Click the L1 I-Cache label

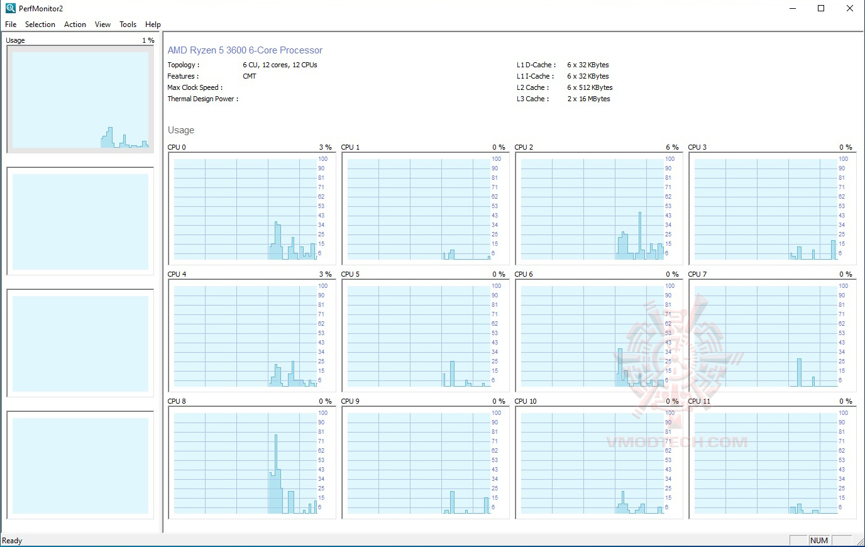tap(536, 76)
